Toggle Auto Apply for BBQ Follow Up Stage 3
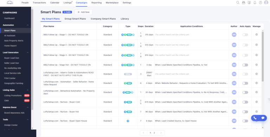 [x=245, y=55]
